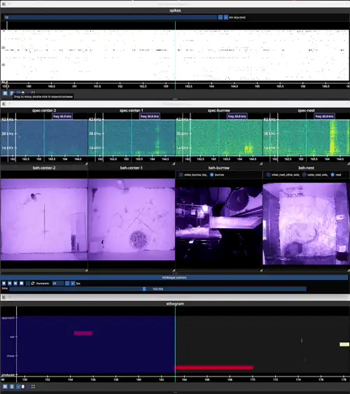Toggle the loop refresh icon by framerate
This screenshot has height=394, width=350.
33,283
